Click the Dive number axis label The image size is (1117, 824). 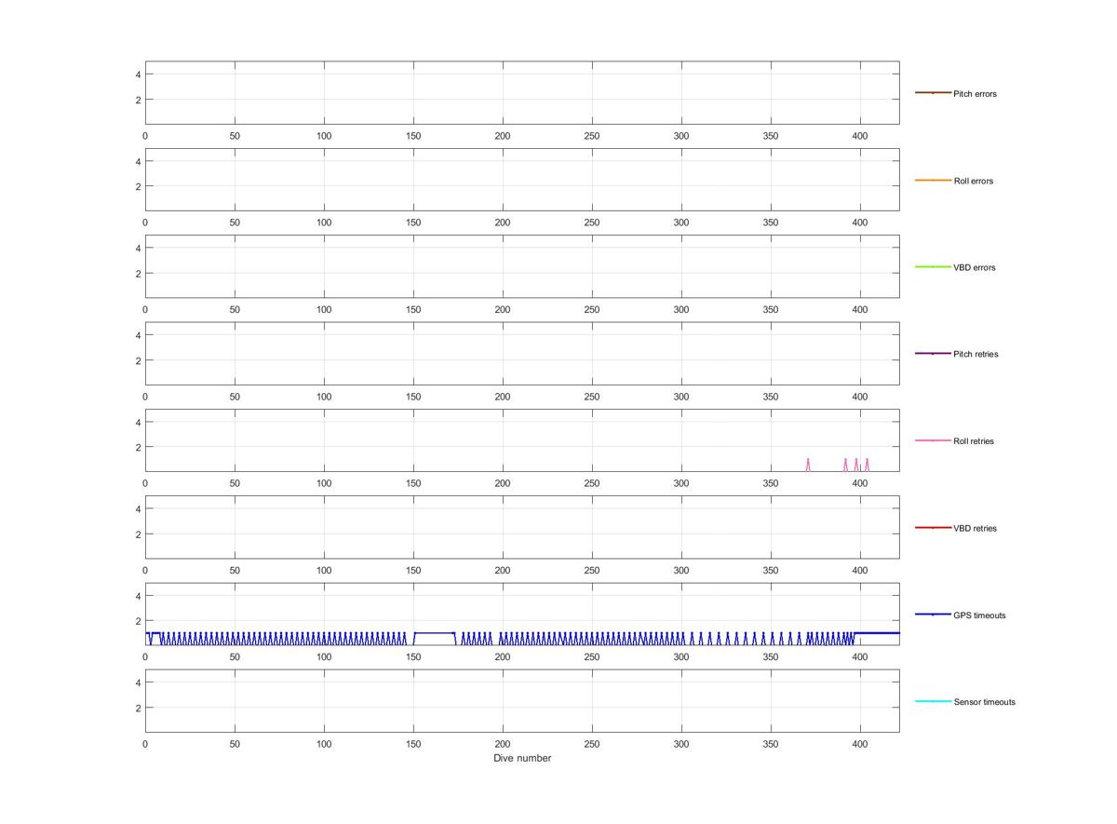tap(522, 758)
